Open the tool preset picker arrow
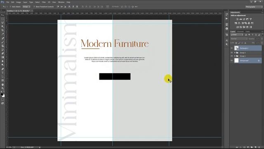Image resolution: width=264 pixels, height=149 pixels. point(7,7)
